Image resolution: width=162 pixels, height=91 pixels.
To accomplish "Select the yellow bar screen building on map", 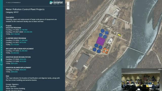I will (119, 35).
